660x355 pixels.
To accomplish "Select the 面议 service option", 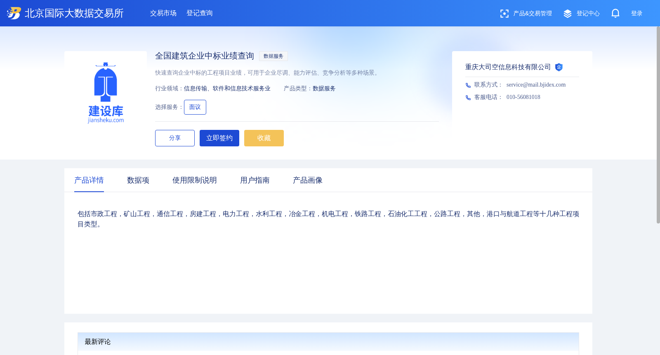I will pyautogui.click(x=195, y=107).
